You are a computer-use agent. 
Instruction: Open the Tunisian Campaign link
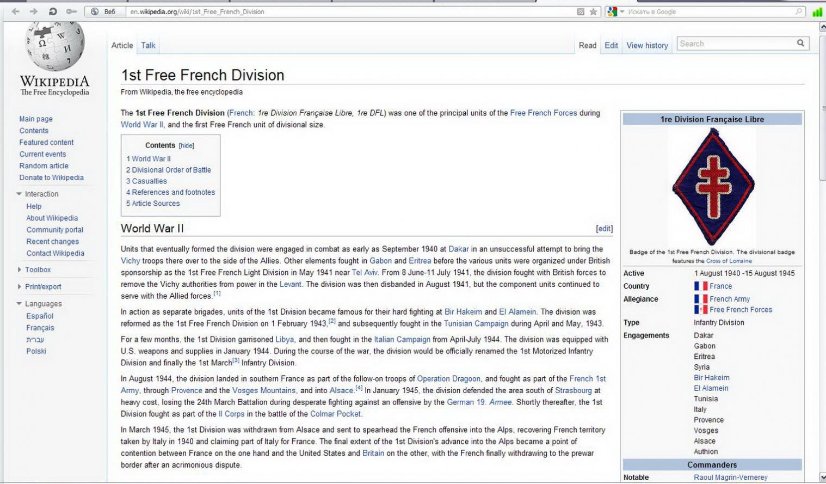476,323
